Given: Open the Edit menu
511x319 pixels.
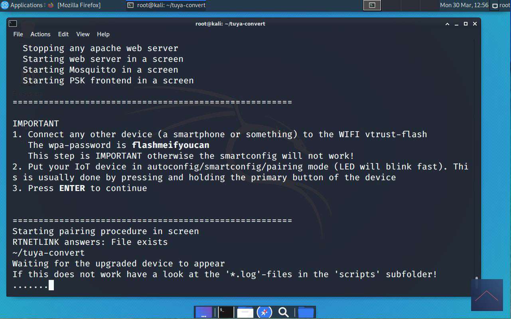Looking at the screenshot, I should [63, 34].
